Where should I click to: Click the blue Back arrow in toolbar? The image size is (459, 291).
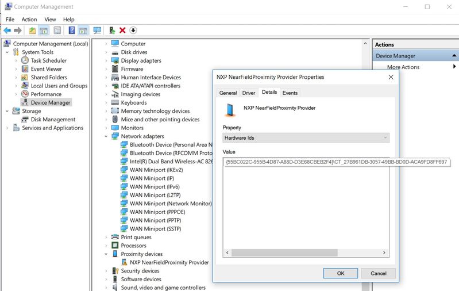coord(7,30)
